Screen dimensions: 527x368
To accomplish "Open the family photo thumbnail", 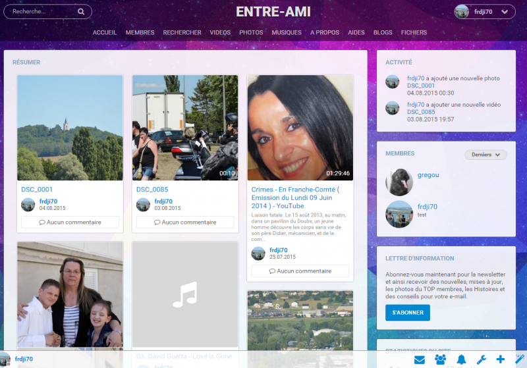I will click(x=70, y=294).
